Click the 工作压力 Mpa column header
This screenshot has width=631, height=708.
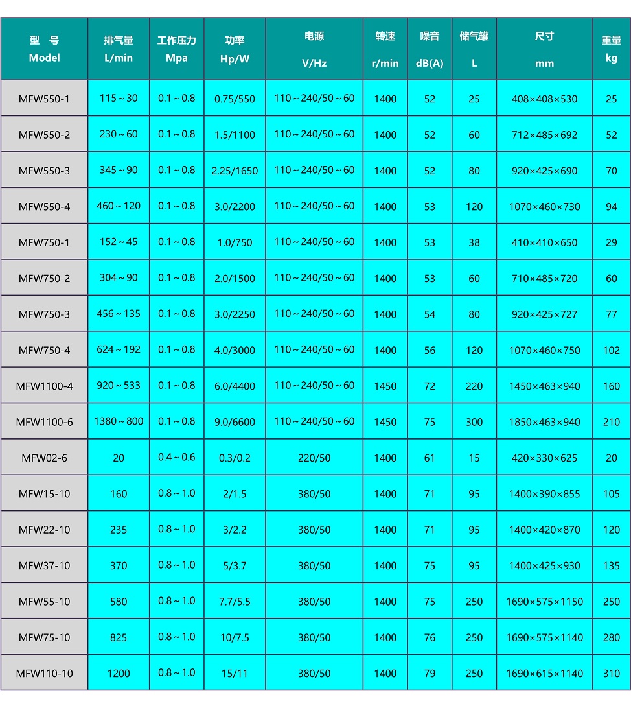[177, 49]
